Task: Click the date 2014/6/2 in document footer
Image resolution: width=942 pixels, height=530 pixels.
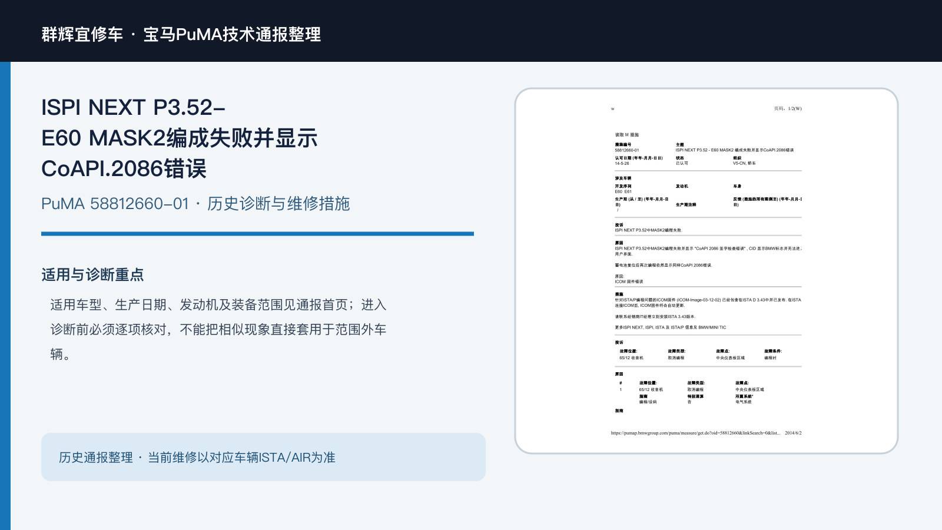Action: (793, 433)
